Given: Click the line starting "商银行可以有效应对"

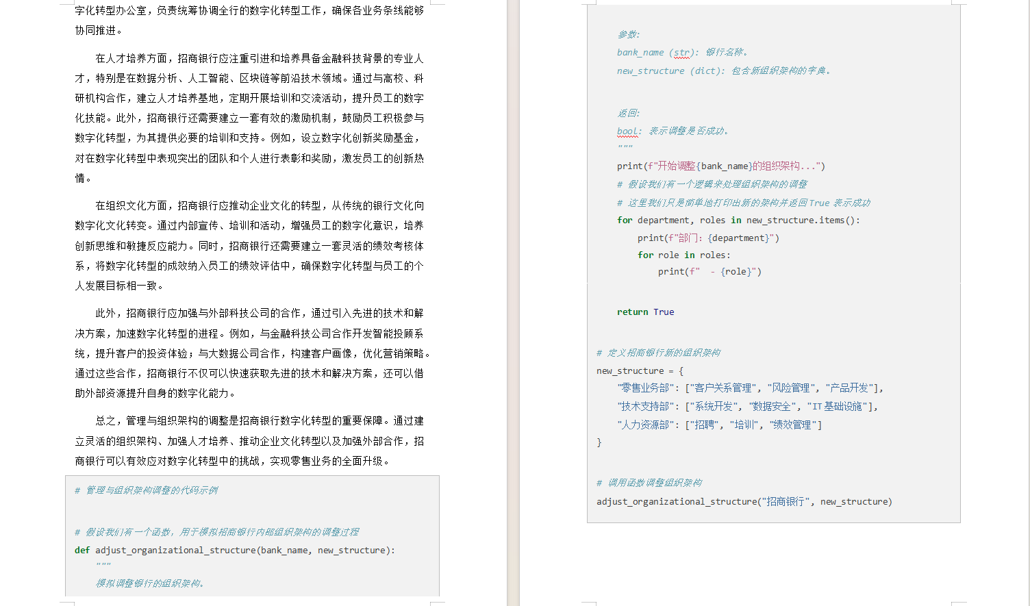Looking at the screenshot, I should tap(234, 461).
